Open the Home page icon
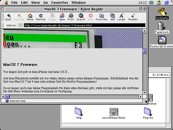The height and width of the screenshot is (130, 173). [30, 17]
